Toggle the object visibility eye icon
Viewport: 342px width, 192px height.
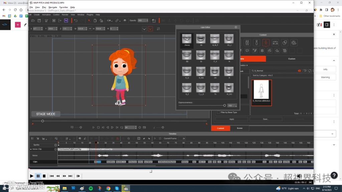125,21
